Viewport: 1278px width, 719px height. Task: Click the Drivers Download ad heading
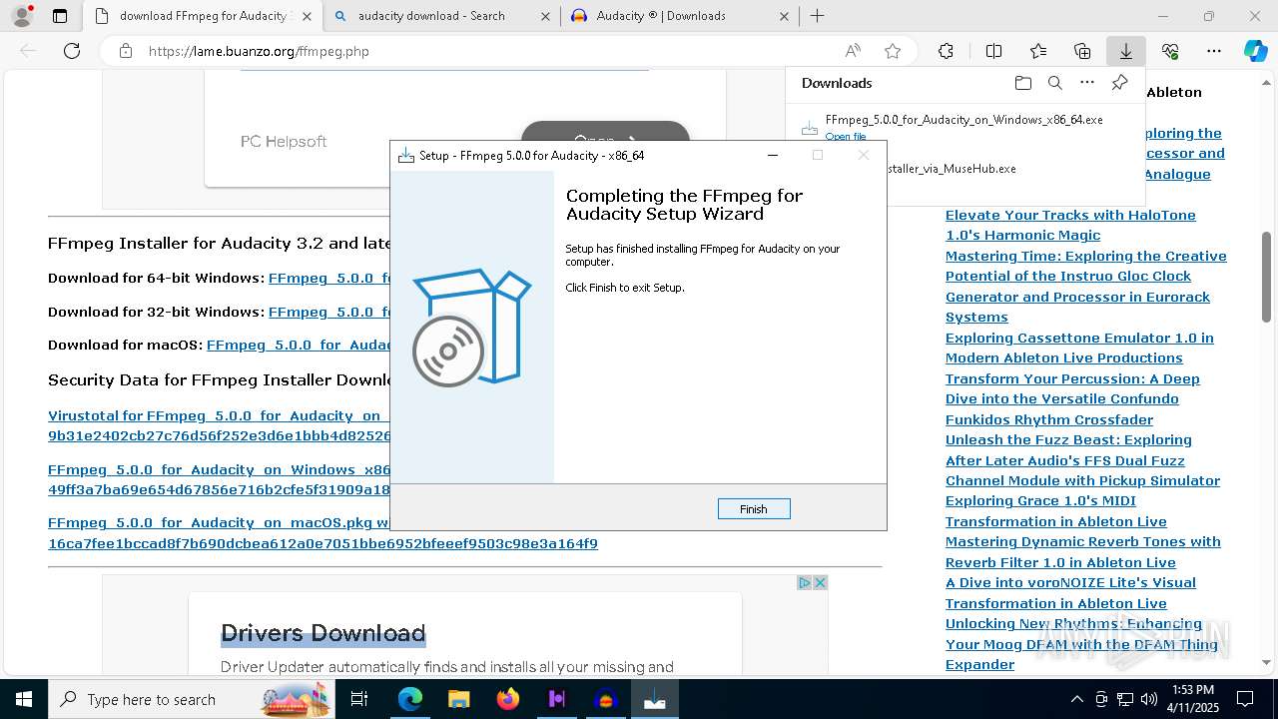pyautogui.click(x=322, y=633)
